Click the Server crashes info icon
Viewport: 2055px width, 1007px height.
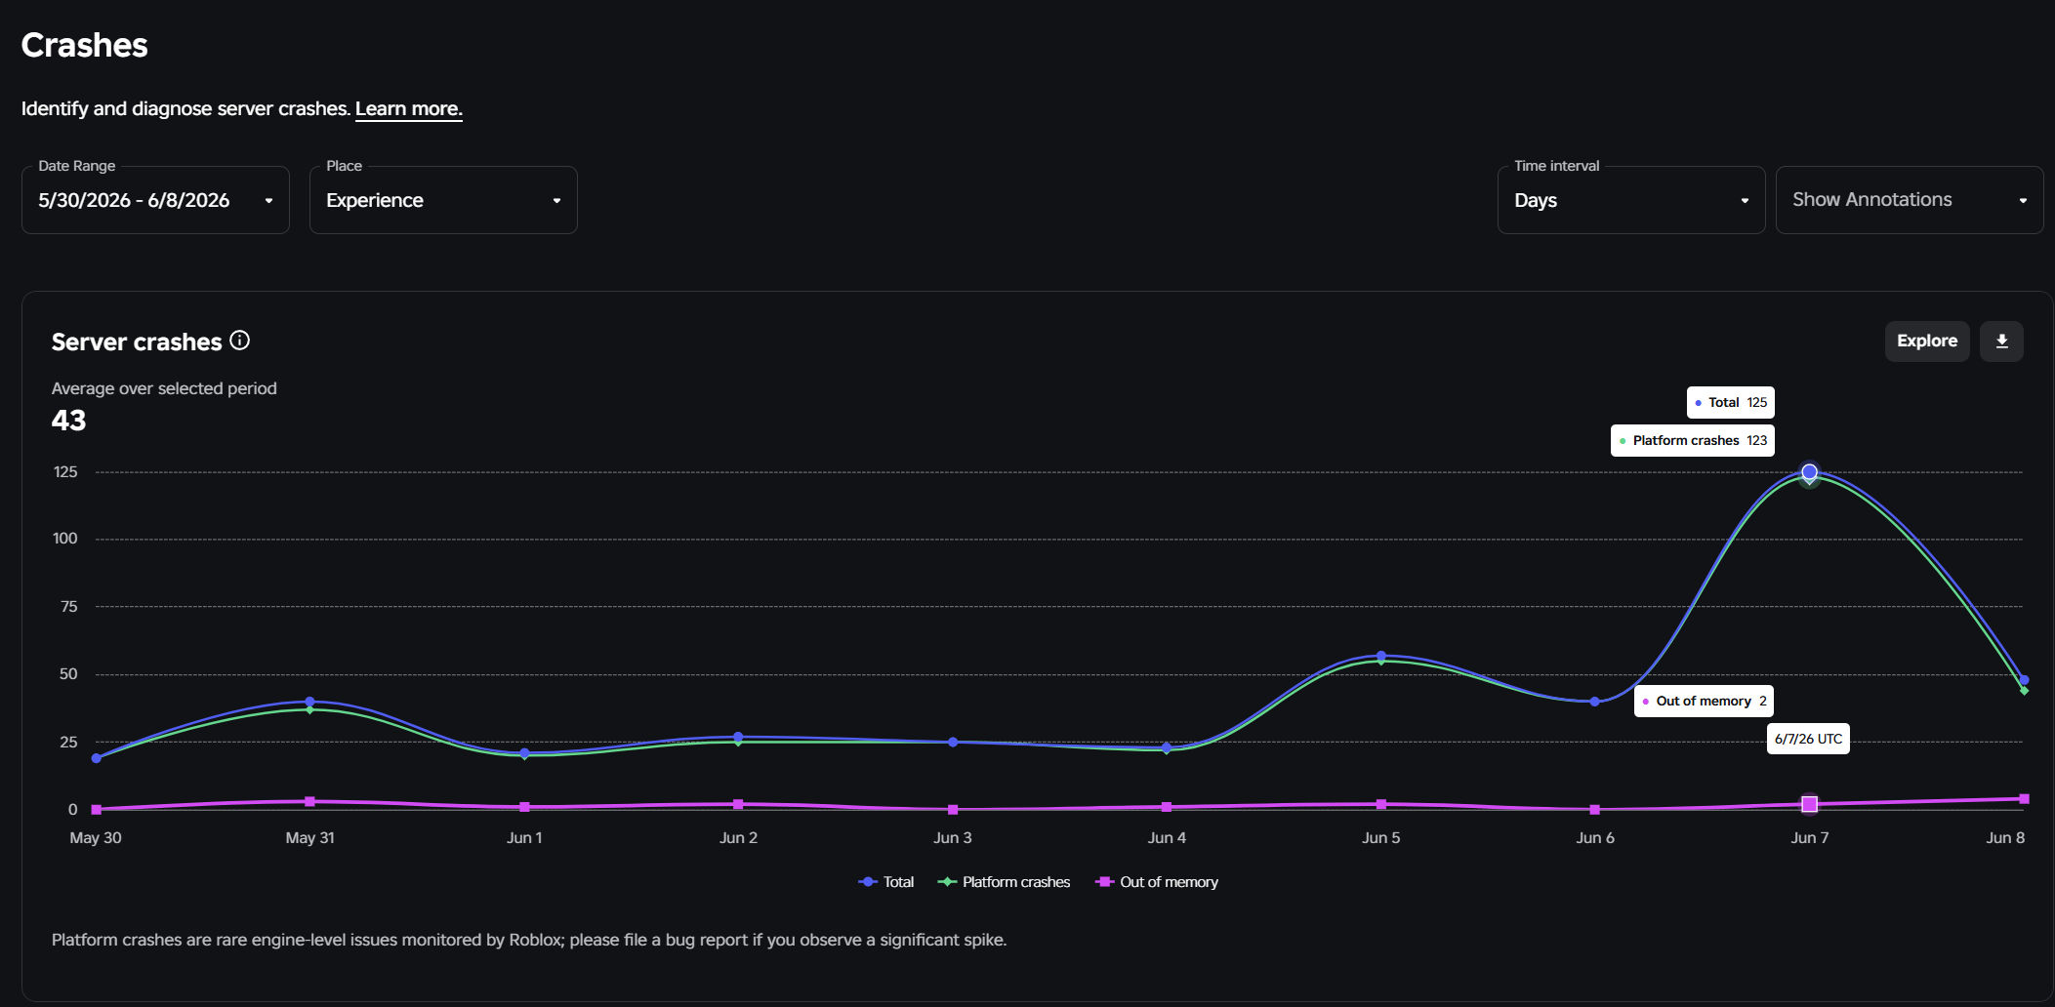click(x=239, y=341)
